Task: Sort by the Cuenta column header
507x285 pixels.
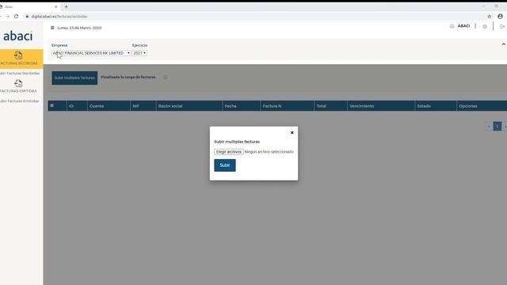Action: tap(97, 106)
